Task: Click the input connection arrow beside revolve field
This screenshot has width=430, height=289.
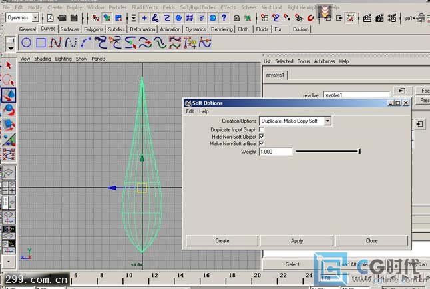Action: [x=402, y=91]
